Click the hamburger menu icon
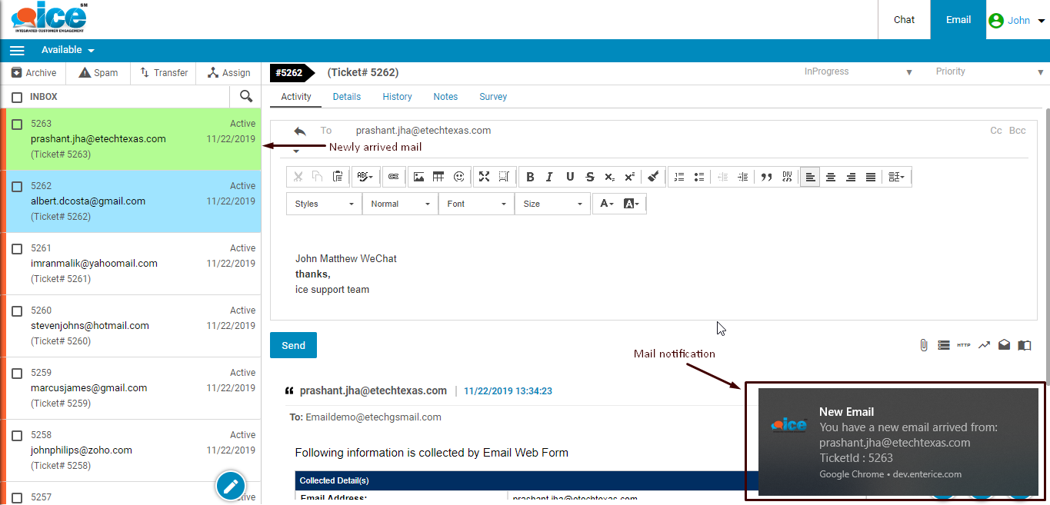Screen dimensions: 1050x505 (17, 51)
